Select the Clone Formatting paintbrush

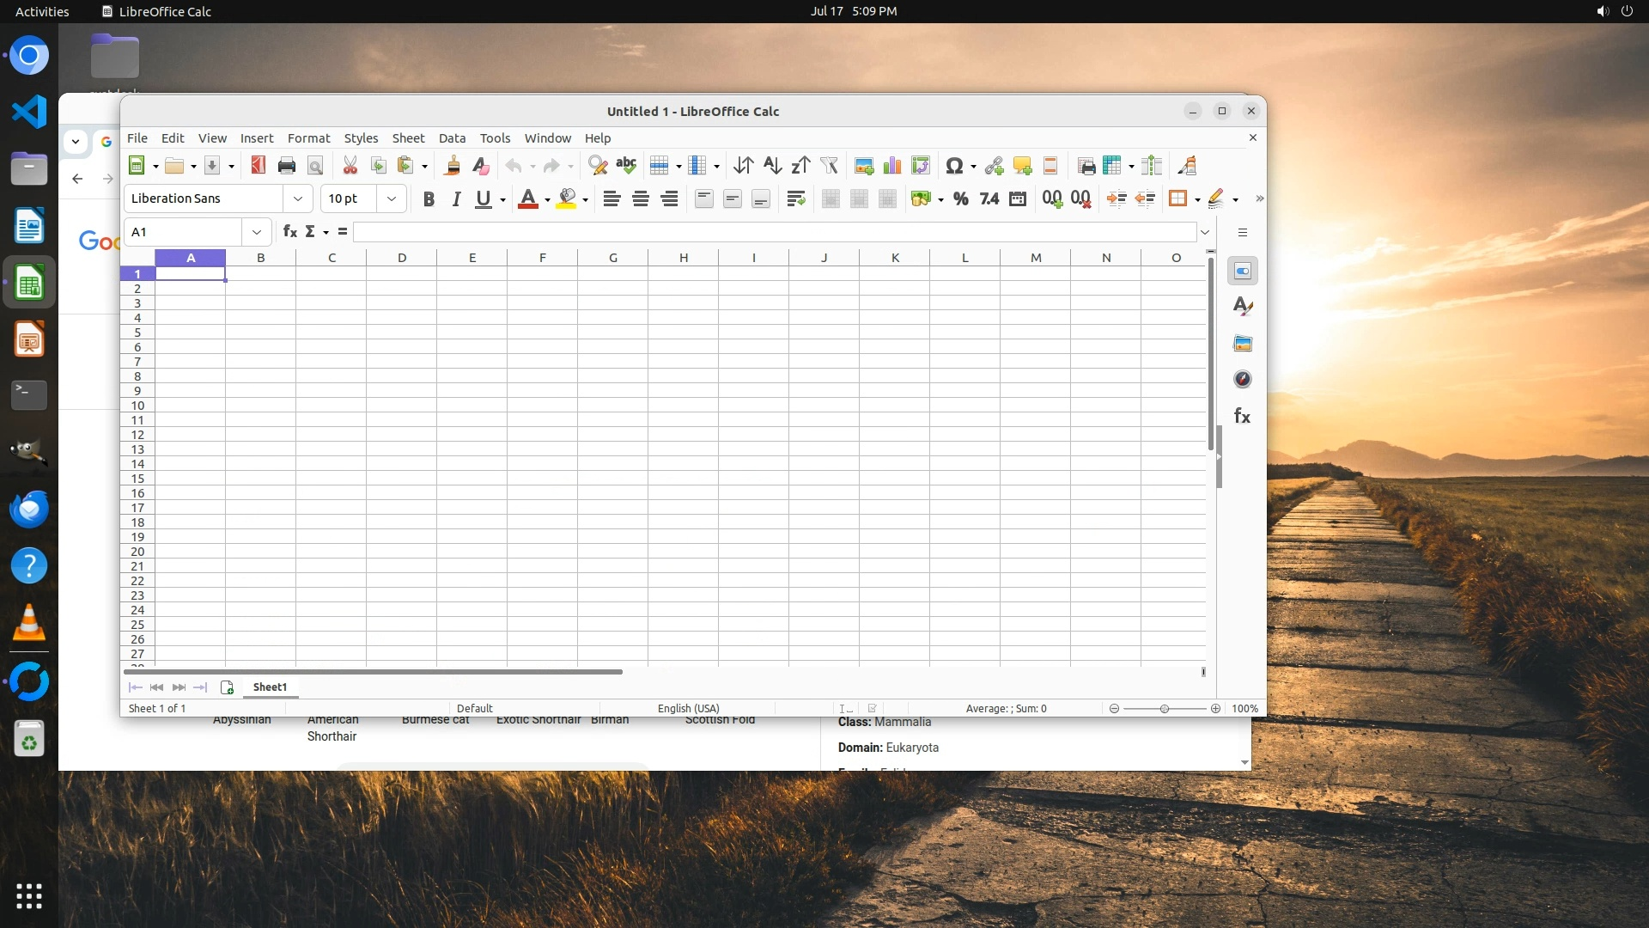click(452, 166)
